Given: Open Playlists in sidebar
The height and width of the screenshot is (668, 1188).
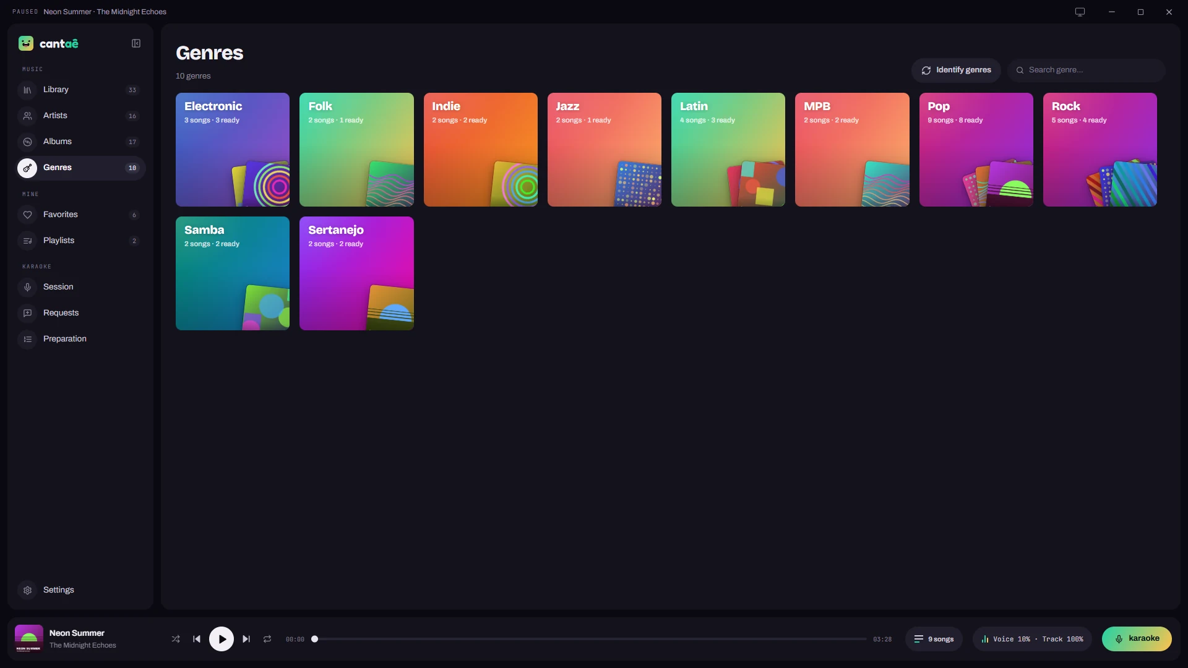Looking at the screenshot, I should coord(81,241).
